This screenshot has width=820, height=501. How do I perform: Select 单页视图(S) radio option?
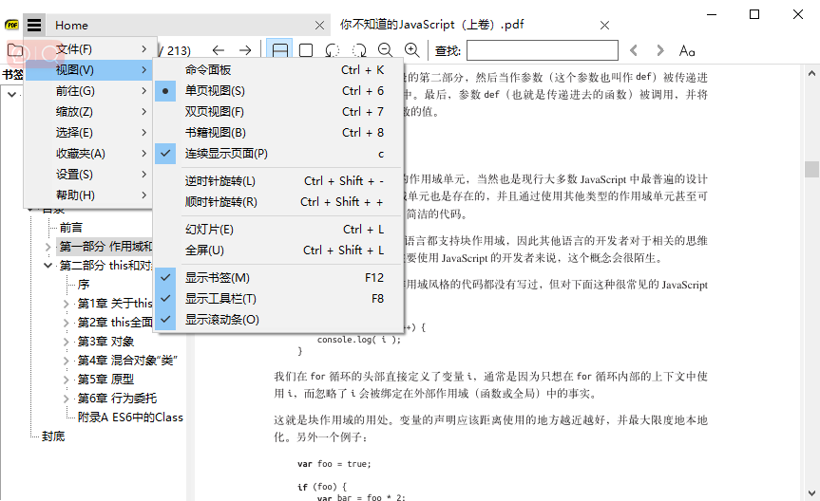(x=278, y=91)
